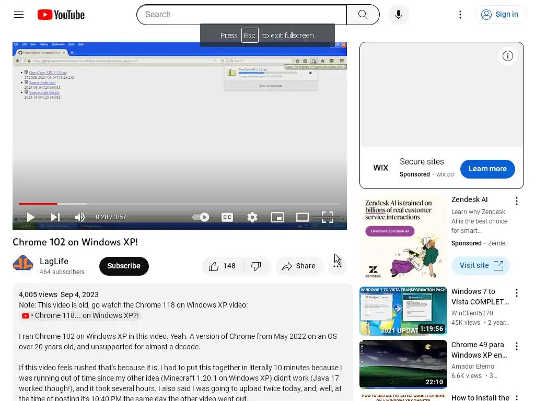Image resolution: width=535 pixels, height=401 pixels.
Task: Click the video title Chrome 102 on Windows XP!
Action: coord(75,242)
